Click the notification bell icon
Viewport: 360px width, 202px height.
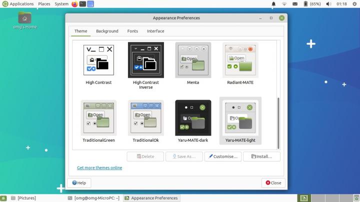[x=273, y=4]
